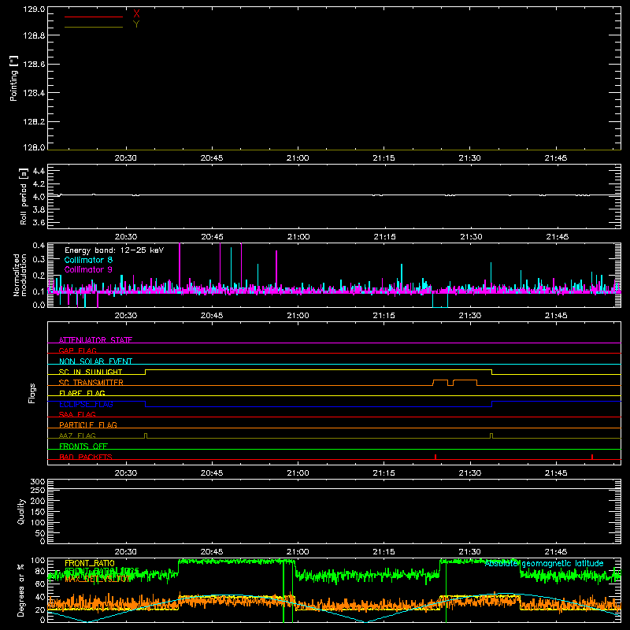Click the first BAD_PACKETS spike after 21:15

coord(435,457)
